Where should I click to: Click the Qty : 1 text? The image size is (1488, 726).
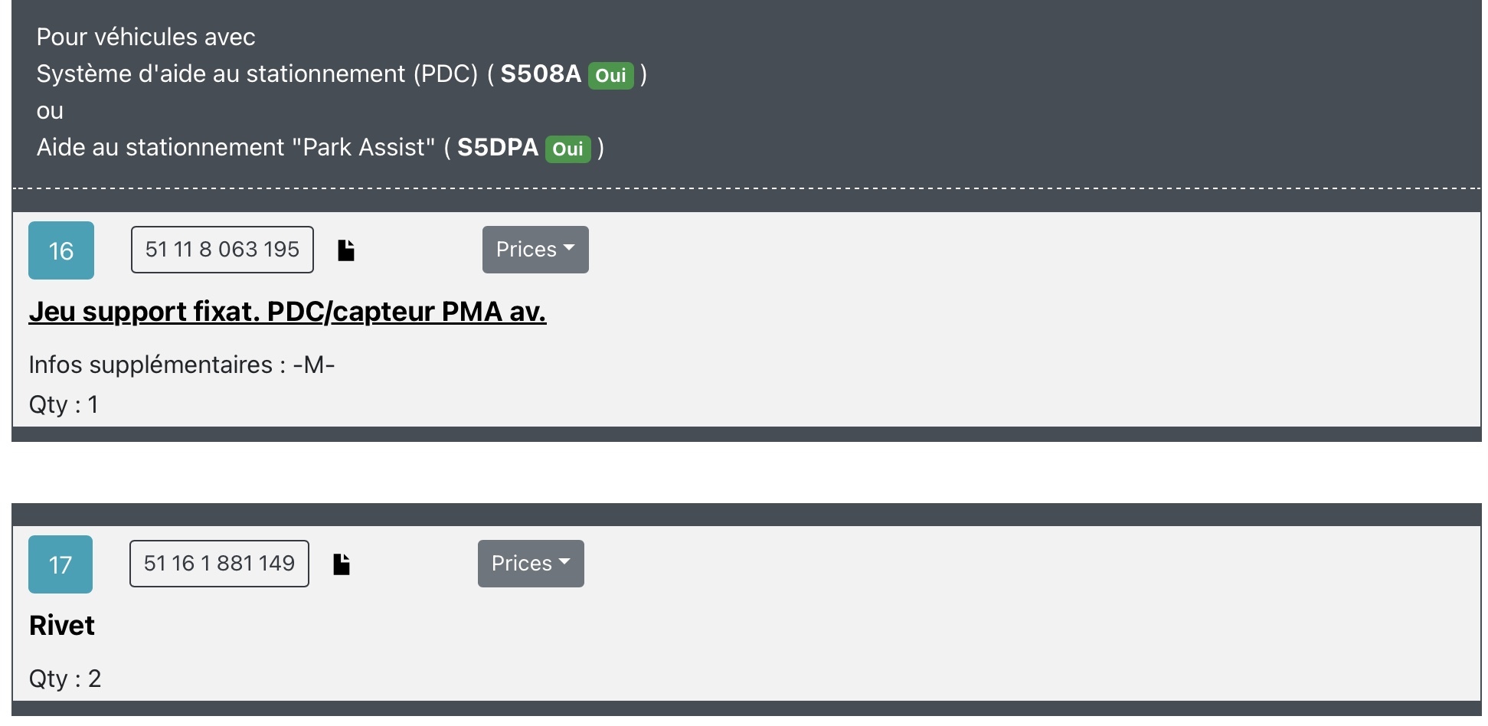(x=64, y=404)
